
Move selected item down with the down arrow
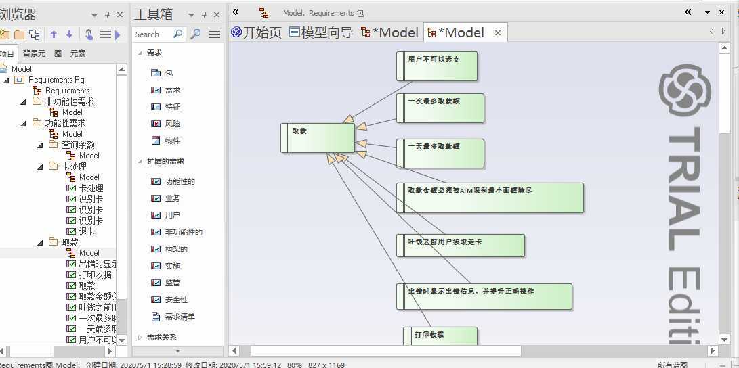pos(69,34)
